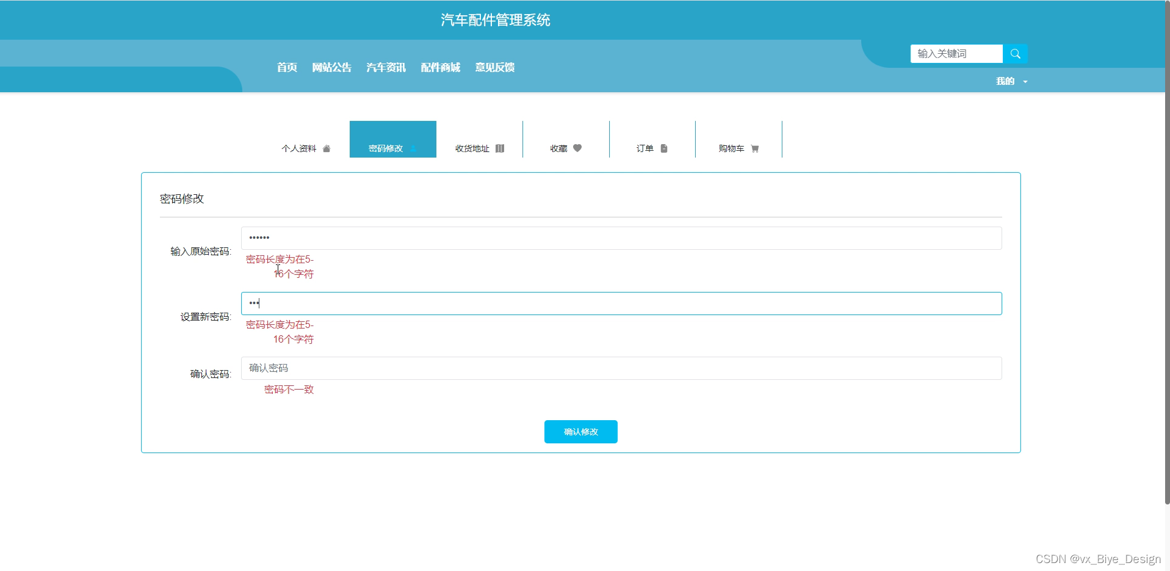Focus the 设置新密码 field
Viewport: 1170px width, 571px height.
point(621,304)
